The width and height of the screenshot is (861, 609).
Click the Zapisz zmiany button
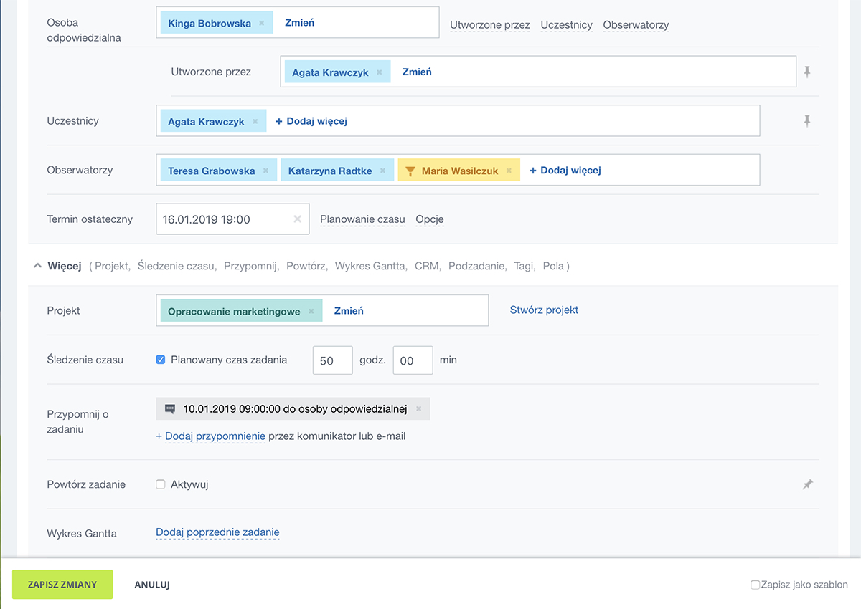62,585
